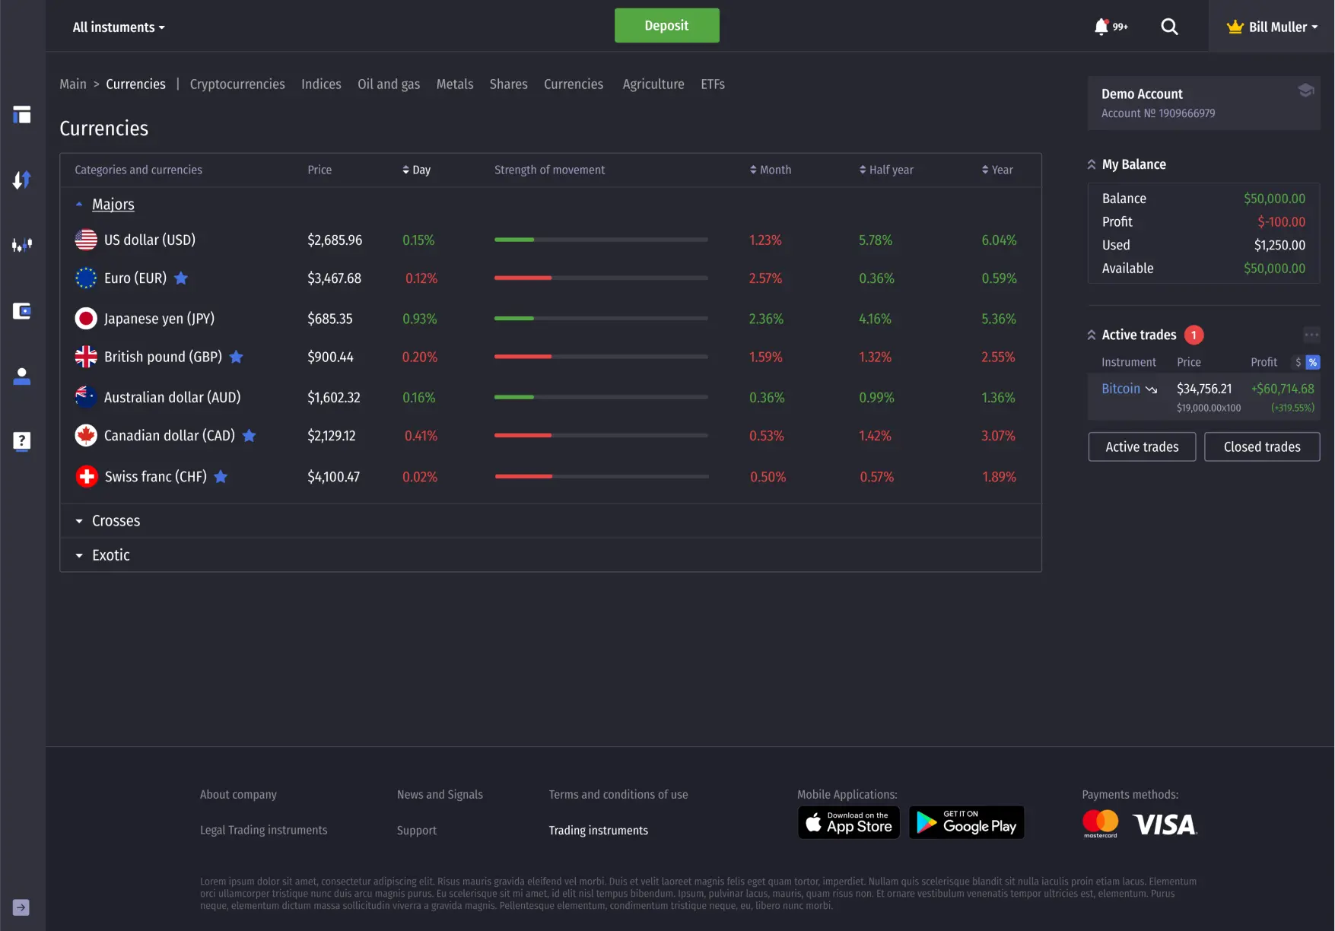Click the search magnifier icon

1169,26
